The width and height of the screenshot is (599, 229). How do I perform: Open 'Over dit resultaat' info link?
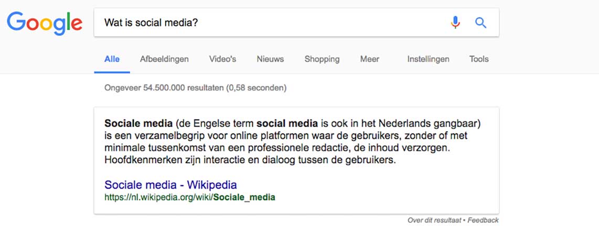434,220
